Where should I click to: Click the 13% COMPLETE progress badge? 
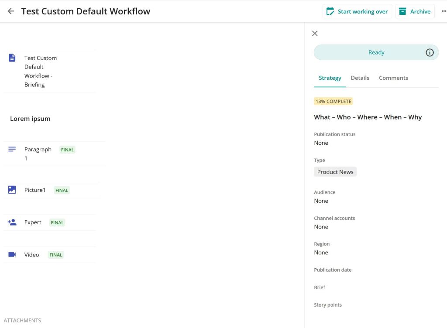coord(333,101)
